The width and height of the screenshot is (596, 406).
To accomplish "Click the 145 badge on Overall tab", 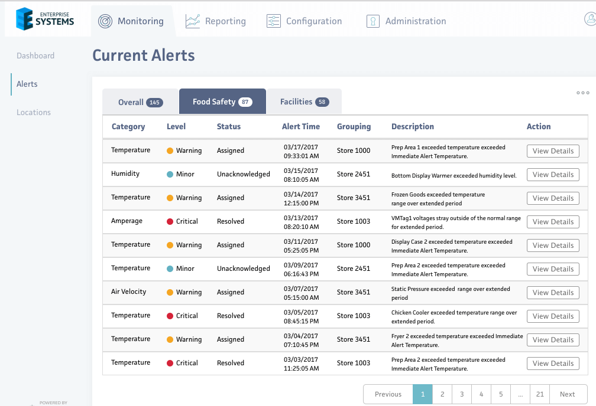I will coord(155,103).
